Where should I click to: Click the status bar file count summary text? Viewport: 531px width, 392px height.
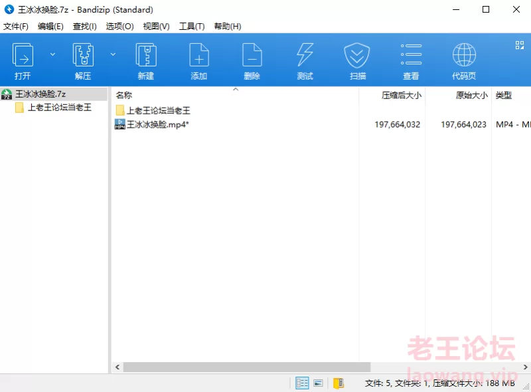pyautogui.click(x=439, y=383)
